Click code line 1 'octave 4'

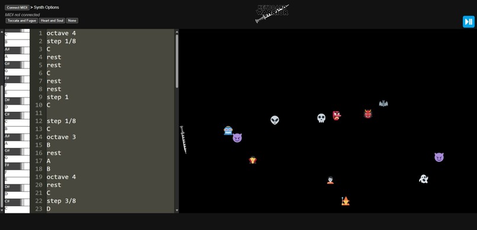coord(61,33)
